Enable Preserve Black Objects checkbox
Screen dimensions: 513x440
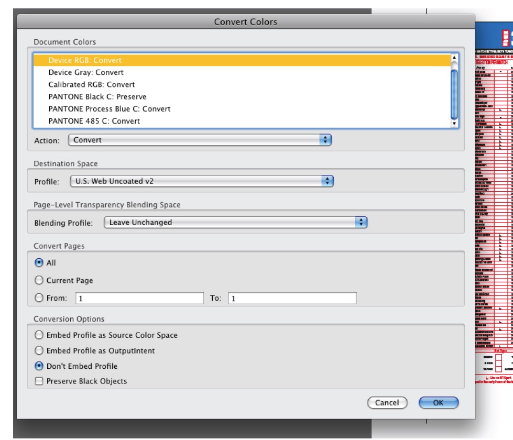pyautogui.click(x=39, y=381)
